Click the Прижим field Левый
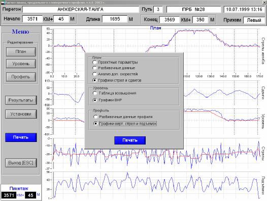The width and height of the screenshot is (267, 201). point(254,20)
